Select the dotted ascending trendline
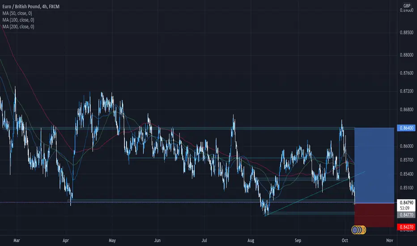417x246 pixels. pyautogui.click(x=315, y=193)
